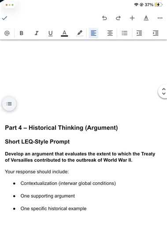Tap the 'One supporting argument' bullet

(x=48, y=196)
